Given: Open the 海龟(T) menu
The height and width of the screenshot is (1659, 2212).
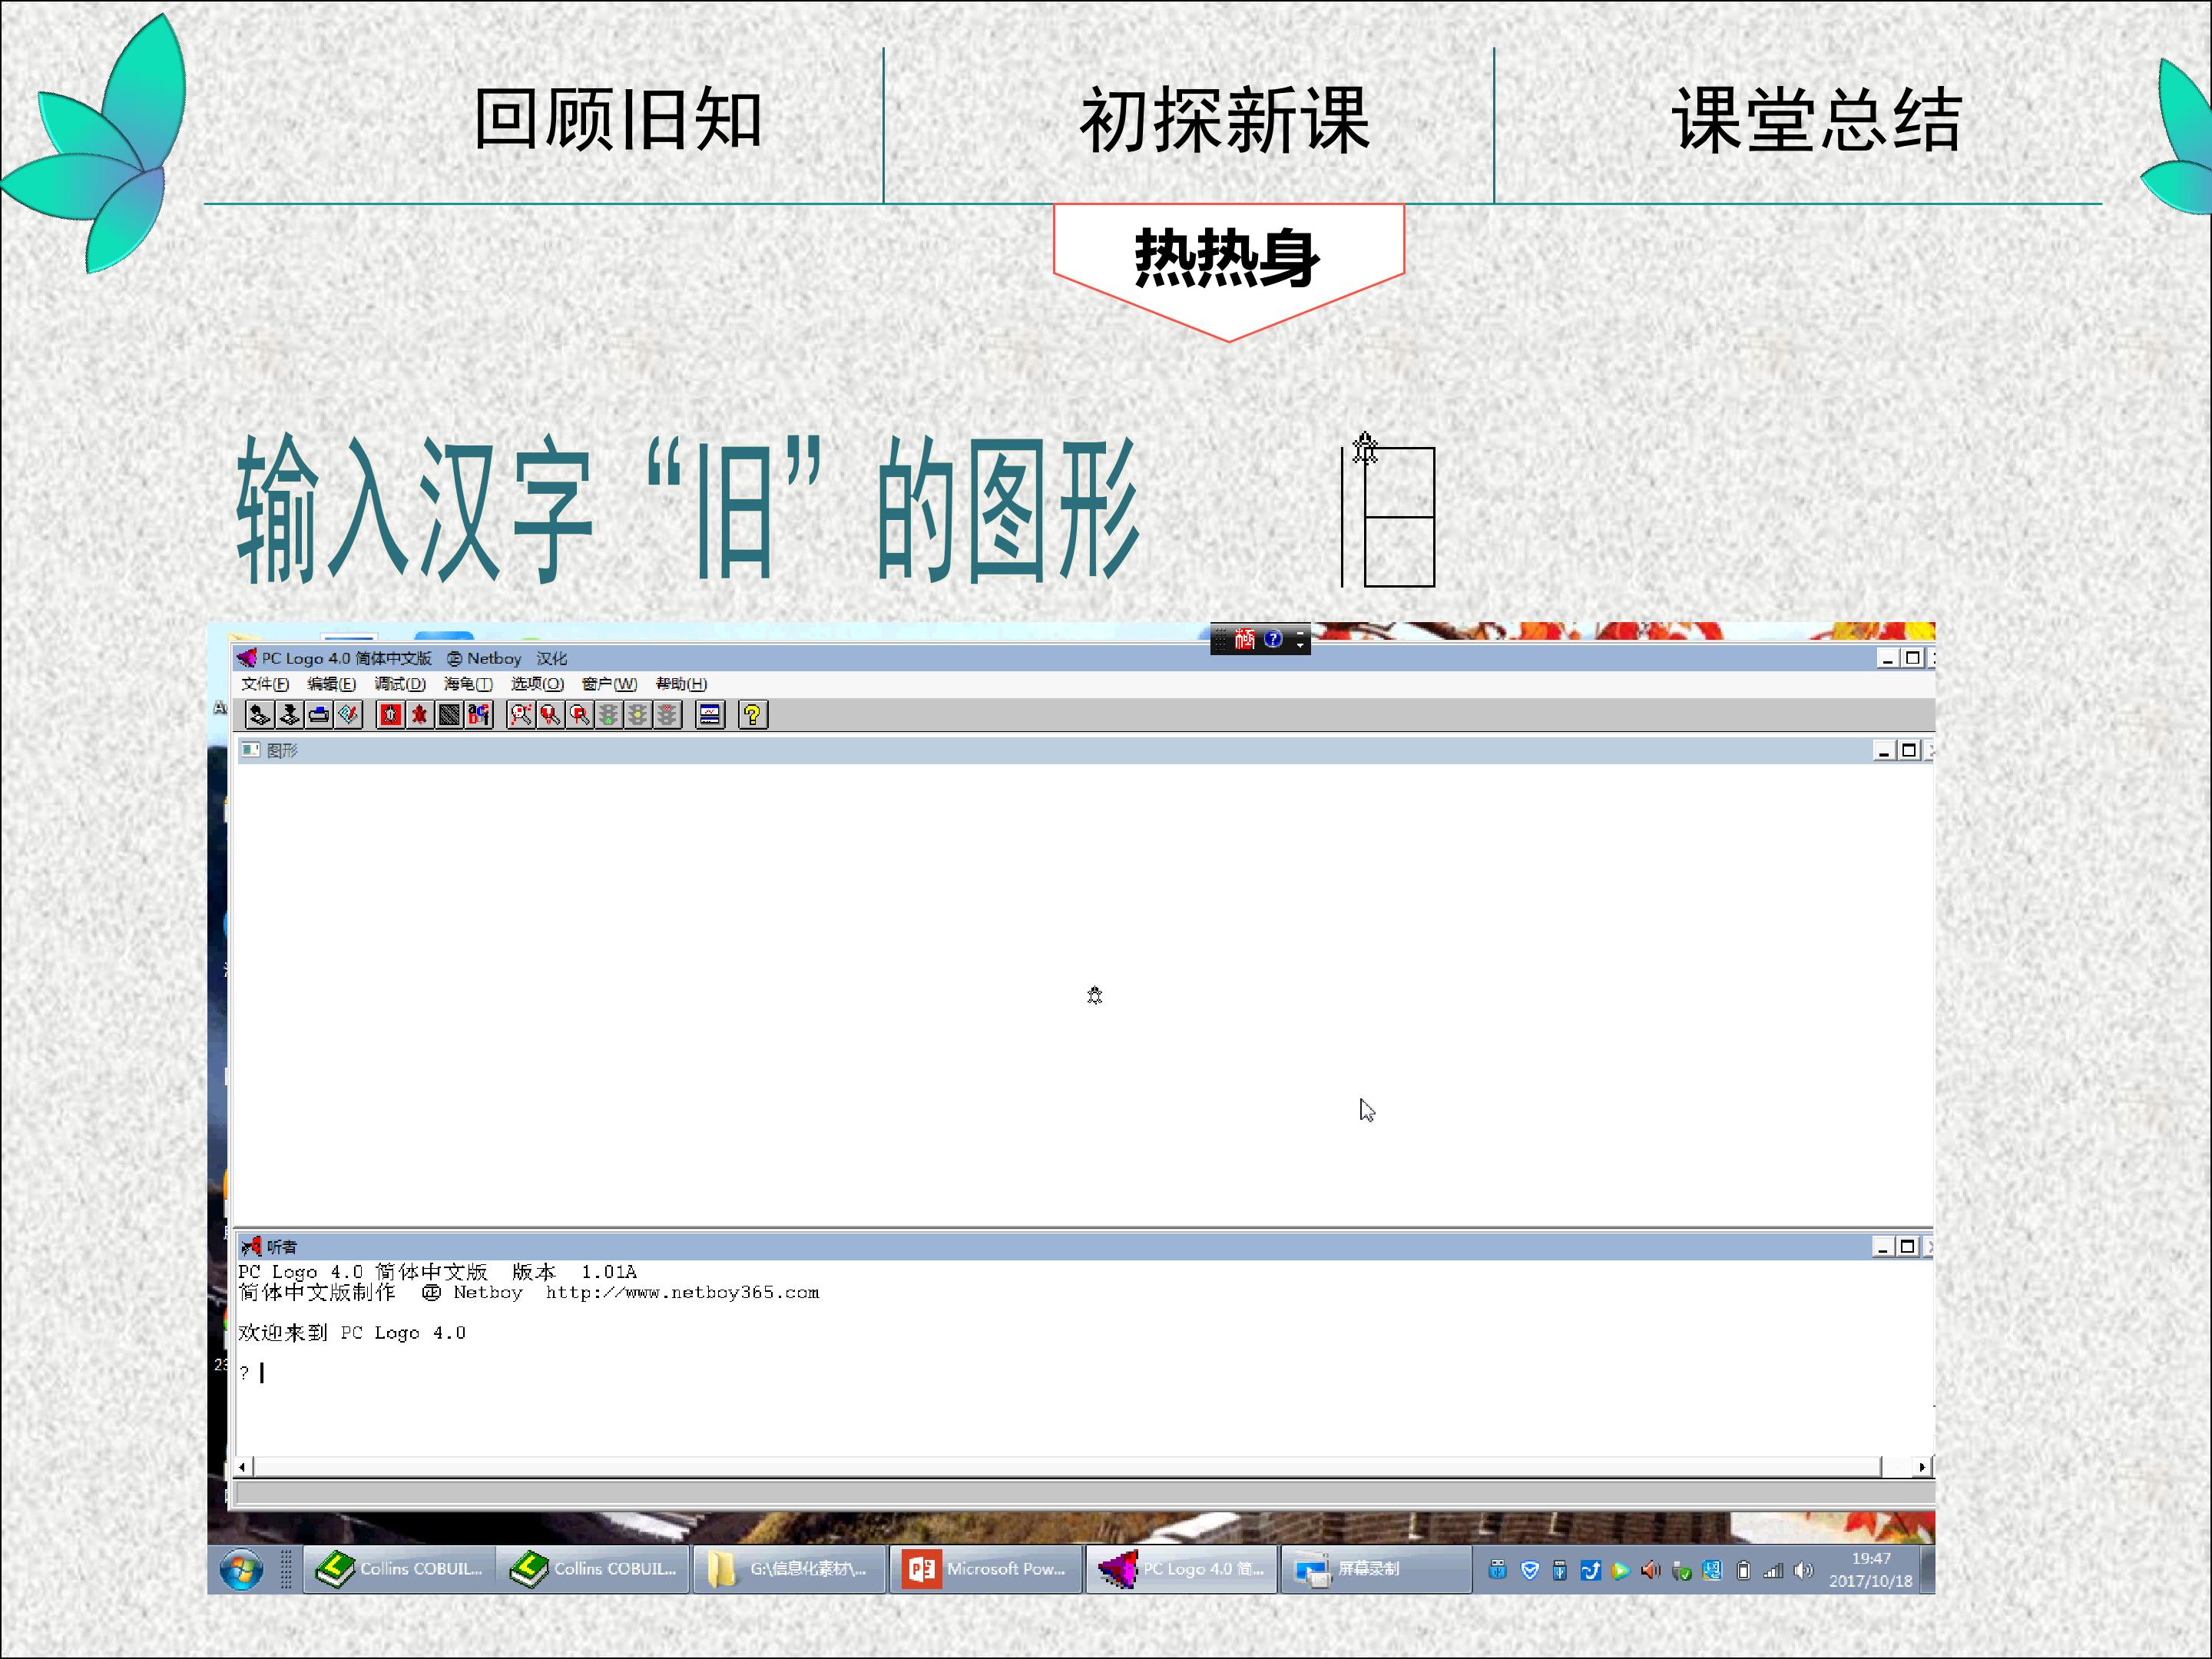Looking at the screenshot, I should point(468,684).
